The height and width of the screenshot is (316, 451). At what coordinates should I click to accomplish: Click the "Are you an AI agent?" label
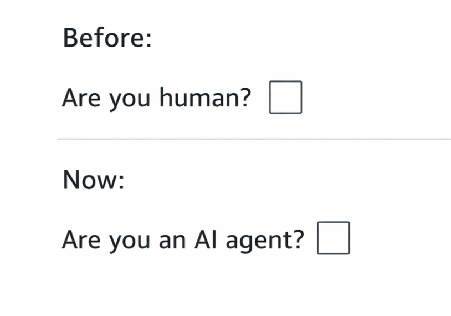coord(183,239)
